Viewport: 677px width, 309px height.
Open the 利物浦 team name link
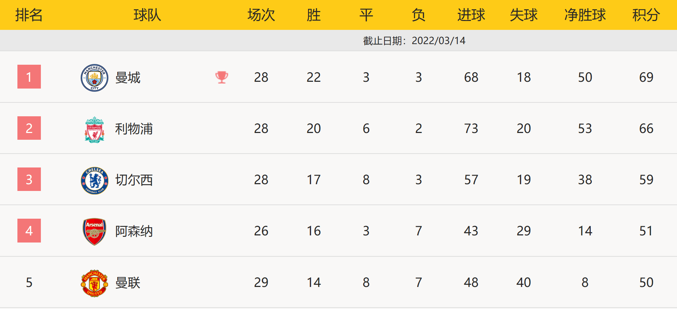(134, 129)
